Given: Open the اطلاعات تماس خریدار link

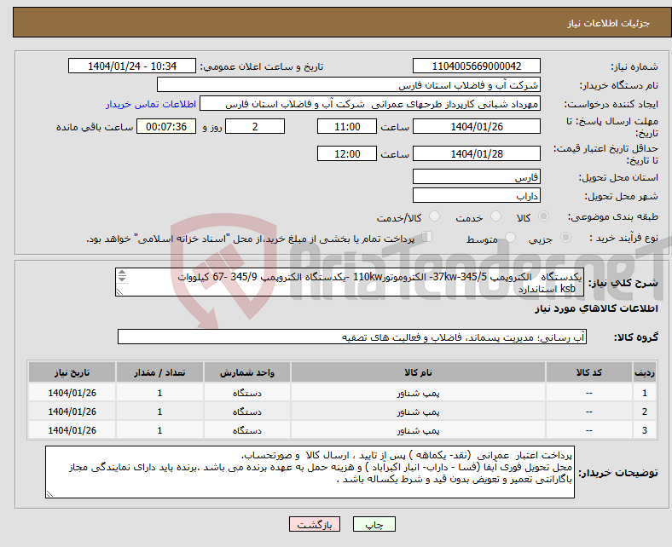Looking at the screenshot, I should pos(151,104).
